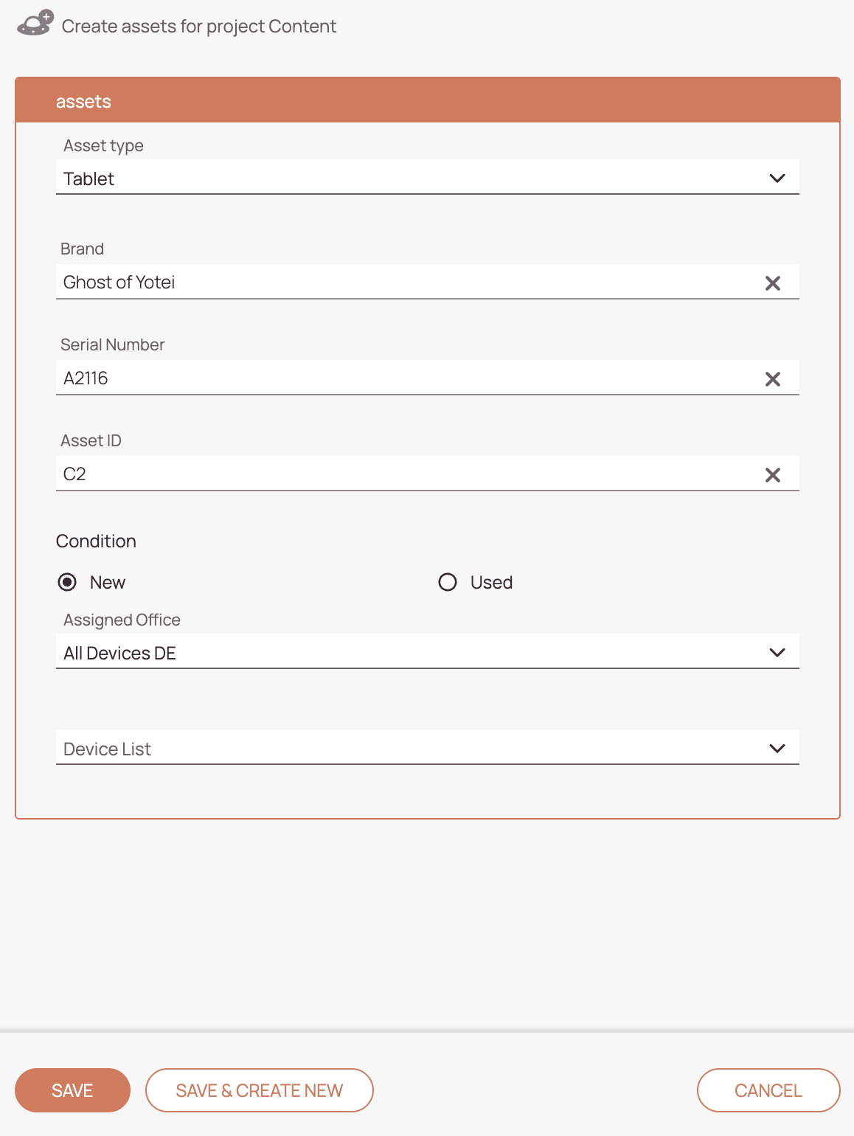
Task: Click the assets section header bar
Action: [428, 100]
